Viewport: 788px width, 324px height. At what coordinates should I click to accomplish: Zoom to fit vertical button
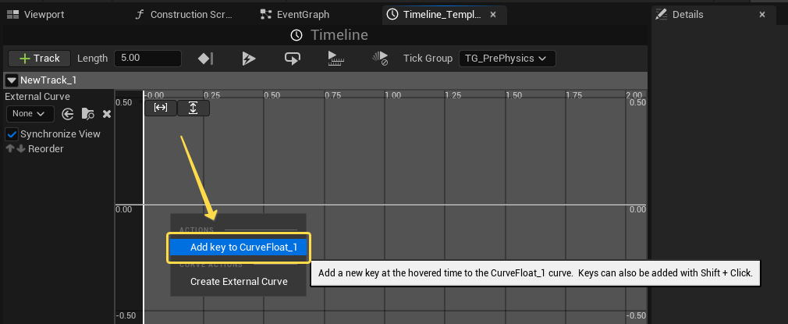(193, 108)
